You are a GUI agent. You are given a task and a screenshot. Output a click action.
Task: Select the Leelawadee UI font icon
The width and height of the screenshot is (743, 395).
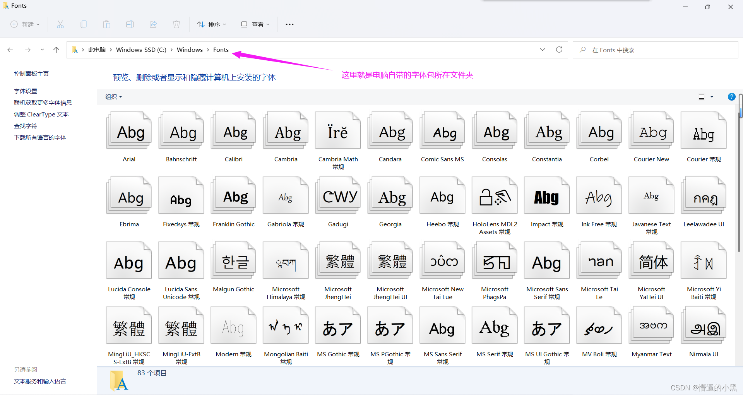704,195
